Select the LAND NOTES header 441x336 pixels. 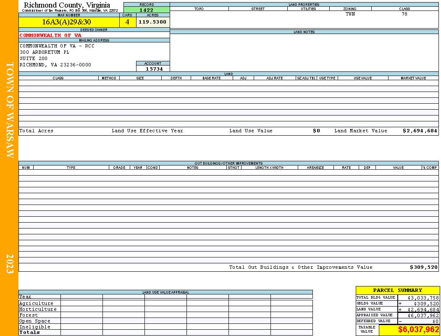[x=304, y=32]
